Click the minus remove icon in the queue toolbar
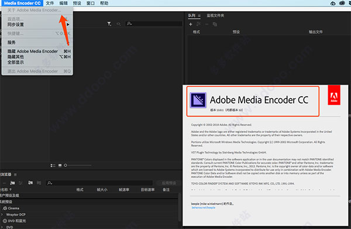Viewport: 351px width, 229px height. pos(207,24)
